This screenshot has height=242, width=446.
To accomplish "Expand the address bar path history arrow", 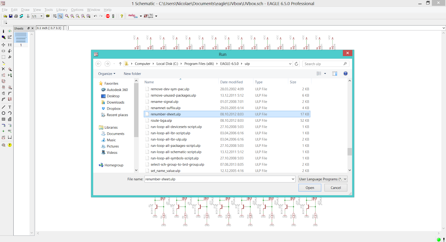I will (290, 64).
